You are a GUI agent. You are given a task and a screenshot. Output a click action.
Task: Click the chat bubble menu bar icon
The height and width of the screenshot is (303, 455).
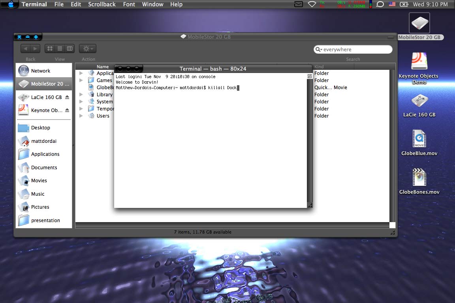click(x=380, y=4)
